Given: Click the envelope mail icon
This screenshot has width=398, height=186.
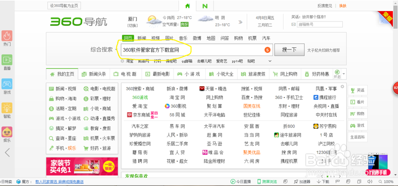Looking at the screenshot, I should [x=293, y=25].
